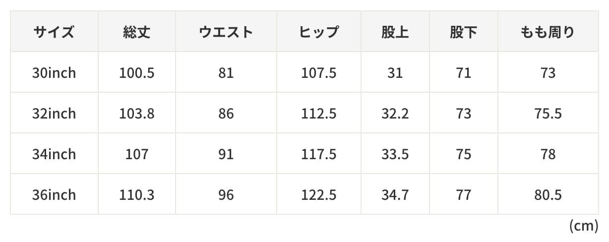
Task: Select the もも周り header cell
Action: pos(548,33)
